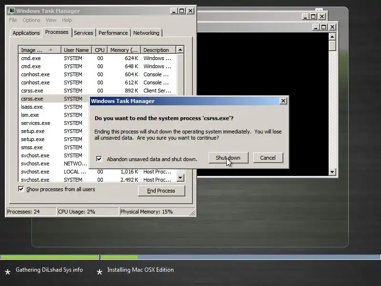Click the CPU Usage: 2% status
The image size is (381, 286).
88,212
